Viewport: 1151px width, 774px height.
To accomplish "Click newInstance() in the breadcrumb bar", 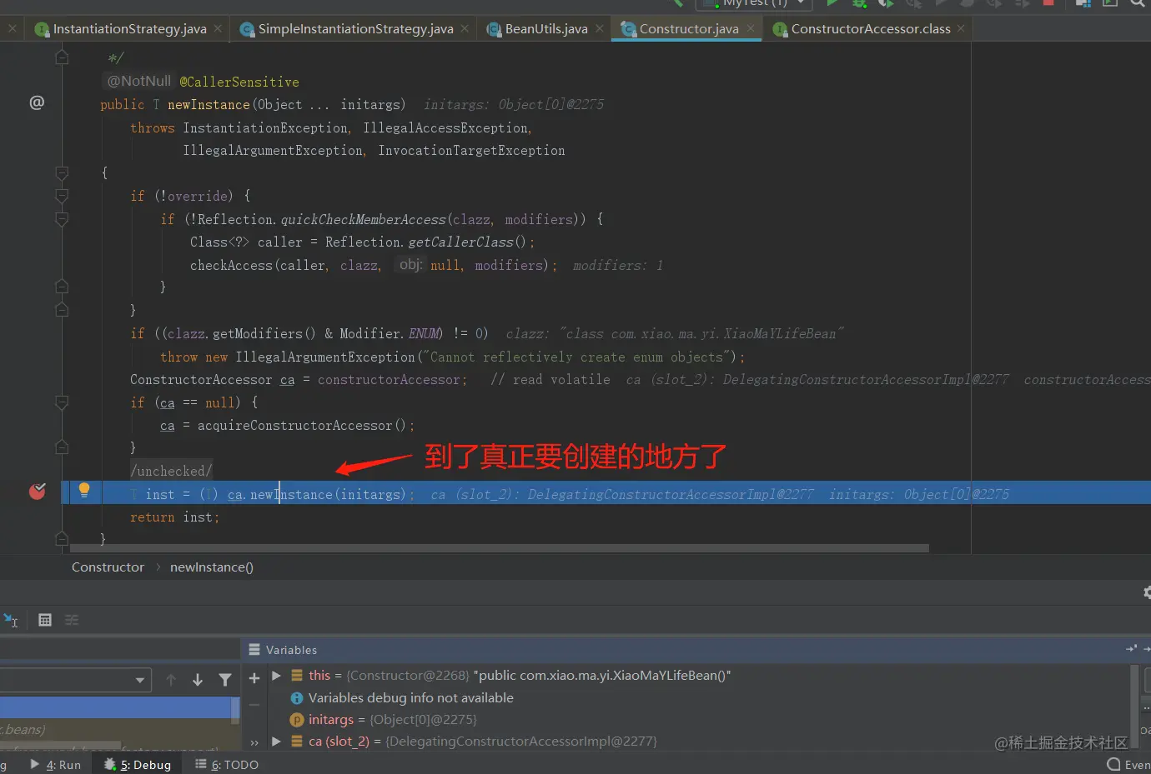I will [212, 567].
